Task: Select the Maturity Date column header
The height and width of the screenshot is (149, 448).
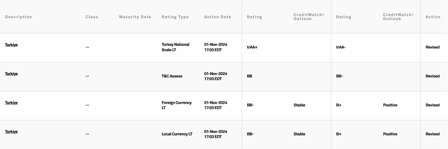Action: (135, 17)
